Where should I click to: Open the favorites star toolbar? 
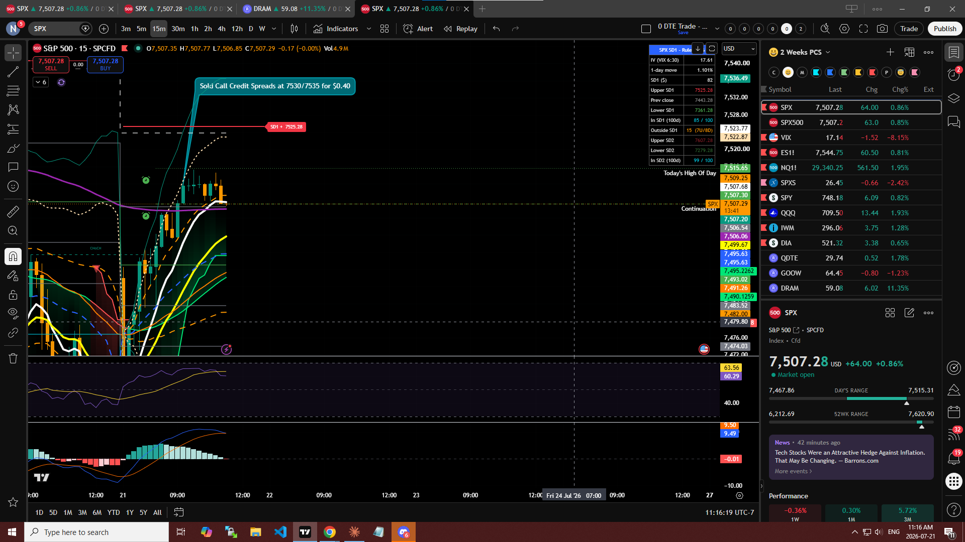point(13,502)
